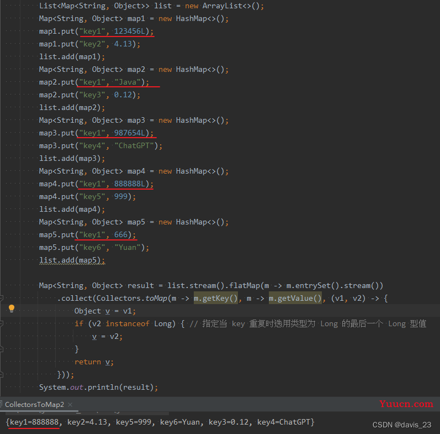Click key3=0.12 in the console output
Viewport: 440px width, 434px height.
tap(229, 422)
